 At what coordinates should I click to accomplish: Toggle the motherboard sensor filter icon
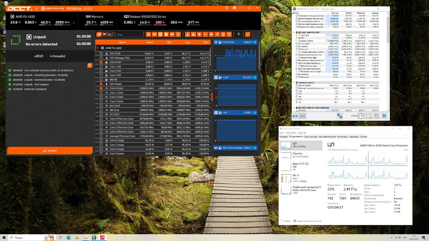point(160,34)
